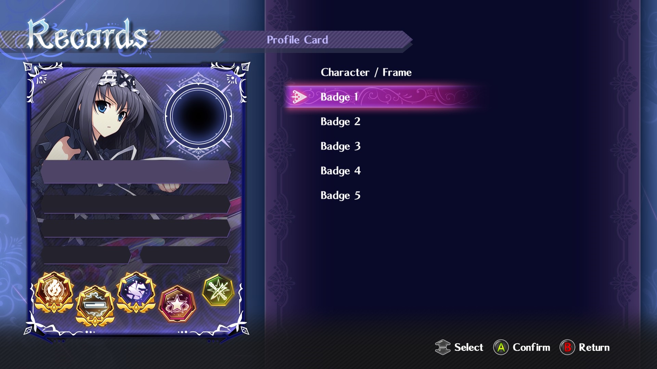
Task: Click the dark circular emblem on the card
Action: (198, 116)
